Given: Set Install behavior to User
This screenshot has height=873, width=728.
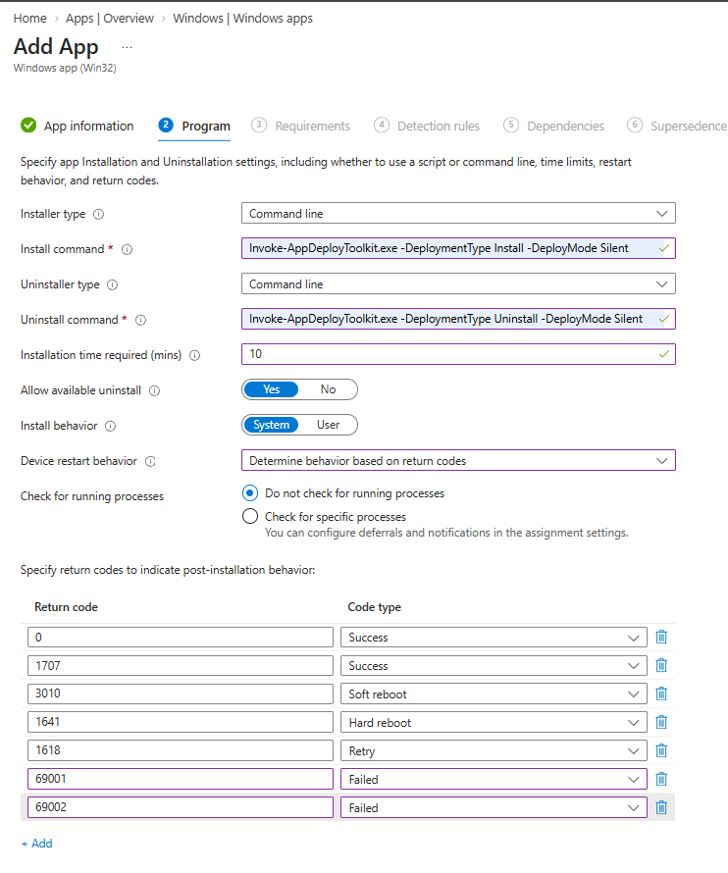Looking at the screenshot, I should click(328, 425).
